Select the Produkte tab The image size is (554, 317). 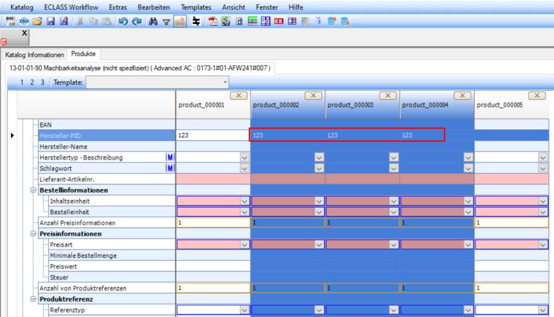[x=83, y=54]
